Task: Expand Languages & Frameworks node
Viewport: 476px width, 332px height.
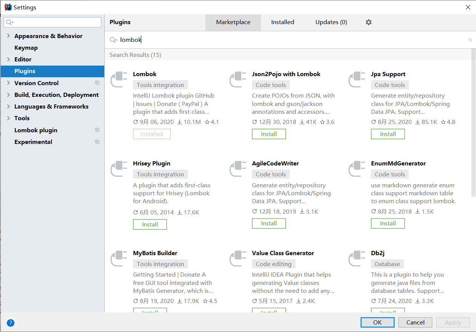Action: pos(8,106)
